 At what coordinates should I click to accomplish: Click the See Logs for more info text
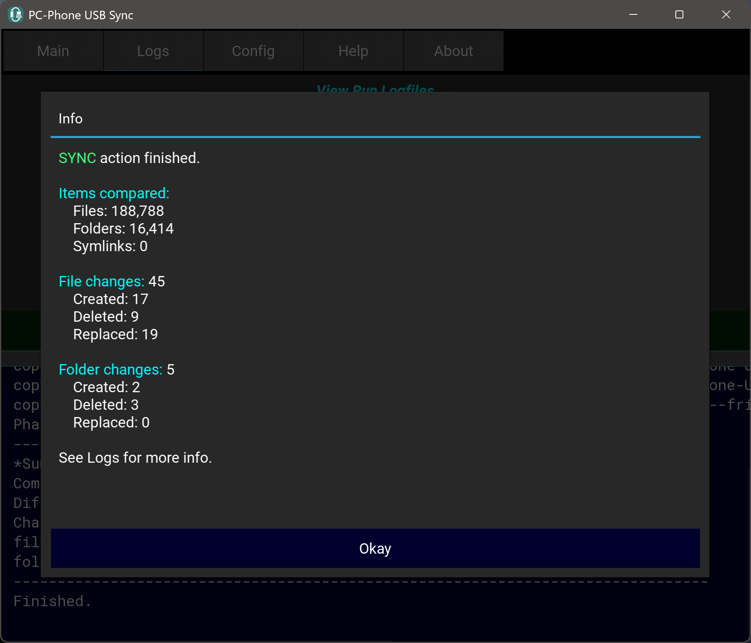coord(135,458)
